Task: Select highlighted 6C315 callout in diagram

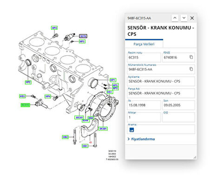Action: point(25,105)
